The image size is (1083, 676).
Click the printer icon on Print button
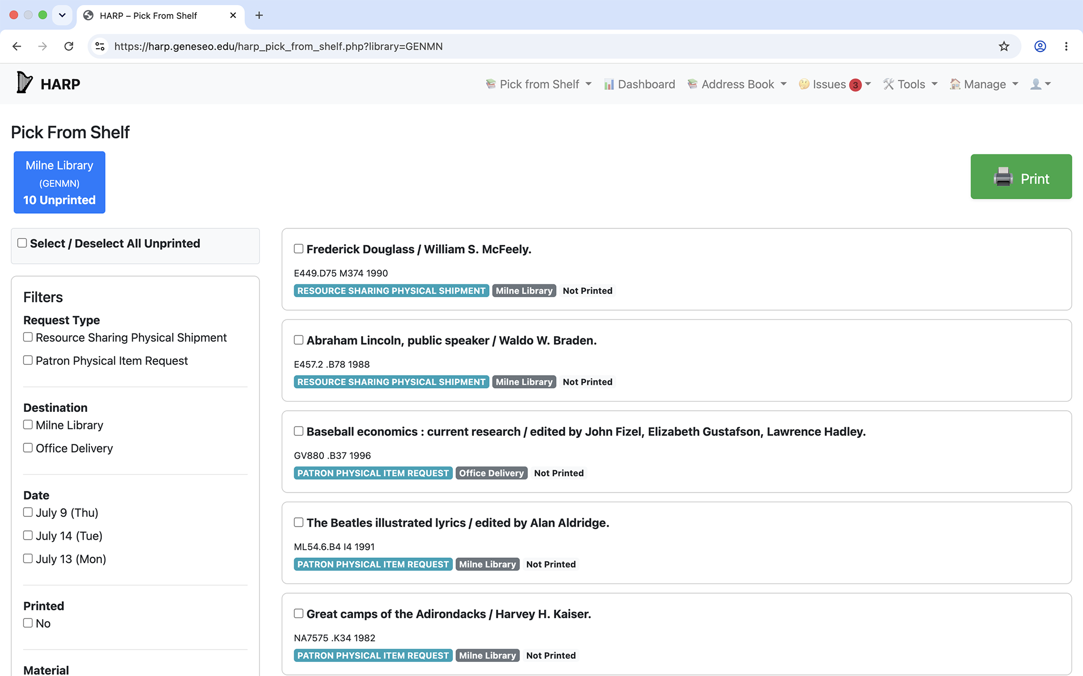(1003, 177)
